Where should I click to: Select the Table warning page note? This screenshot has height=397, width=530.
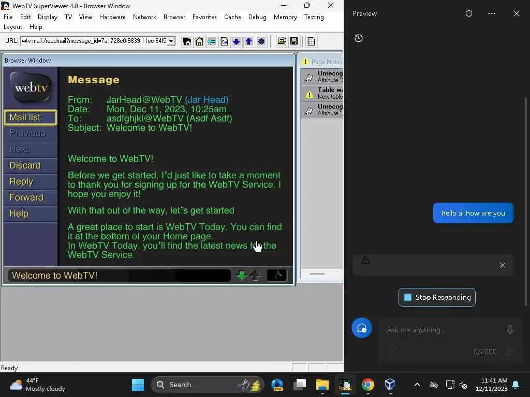tap(322, 93)
